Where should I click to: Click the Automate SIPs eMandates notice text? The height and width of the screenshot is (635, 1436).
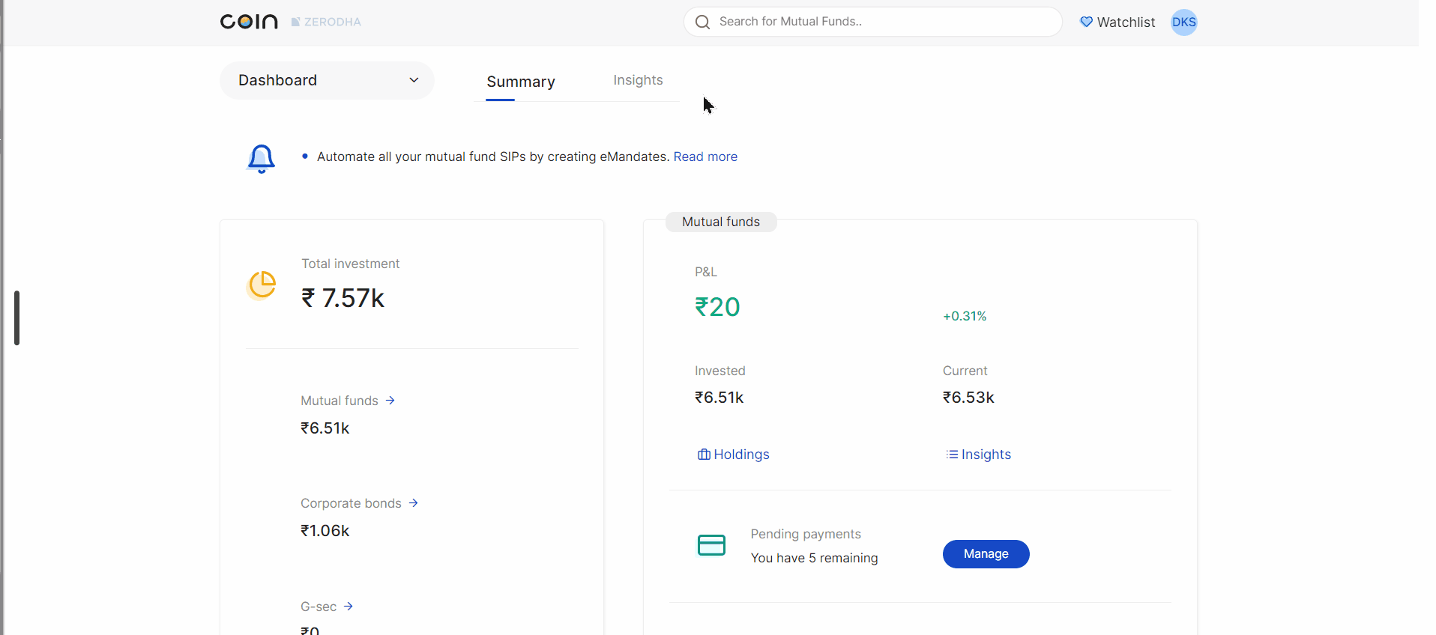point(492,157)
